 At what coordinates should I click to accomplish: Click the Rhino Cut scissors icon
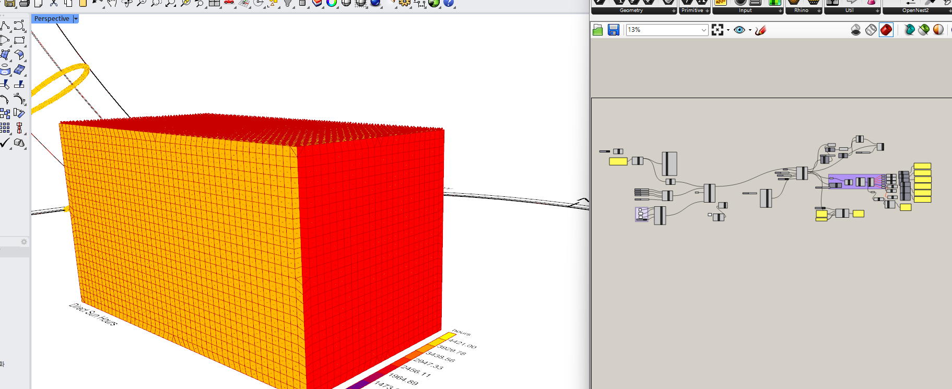click(54, 3)
